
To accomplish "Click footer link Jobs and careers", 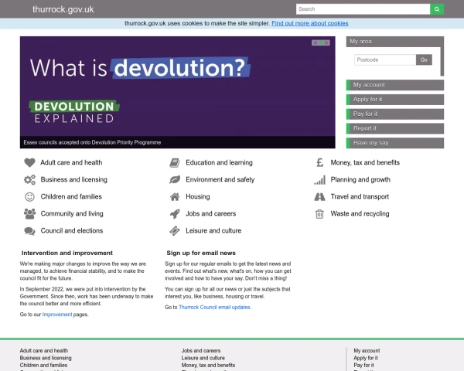I will (x=201, y=351).
